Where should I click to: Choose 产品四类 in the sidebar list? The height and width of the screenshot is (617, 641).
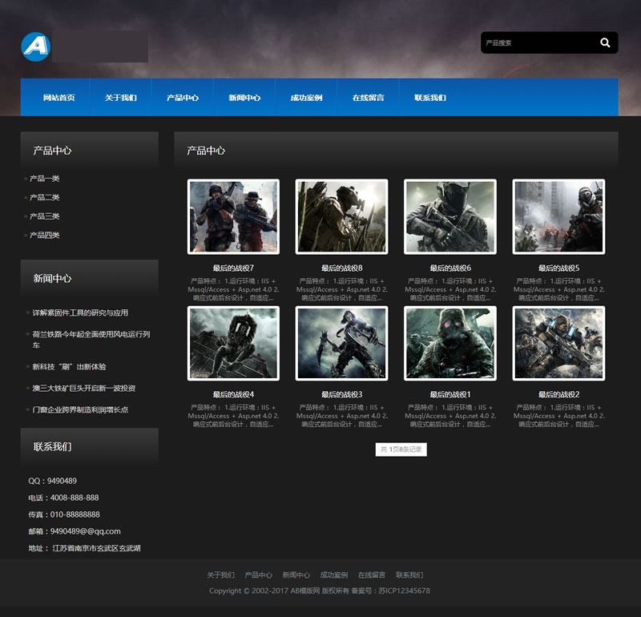coord(45,235)
